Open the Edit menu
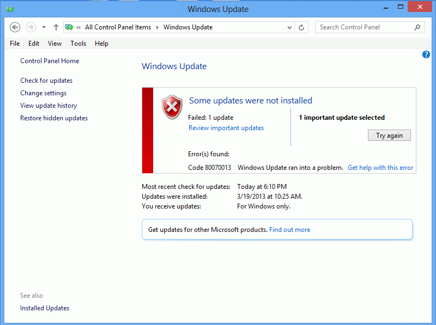 coord(34,44)
